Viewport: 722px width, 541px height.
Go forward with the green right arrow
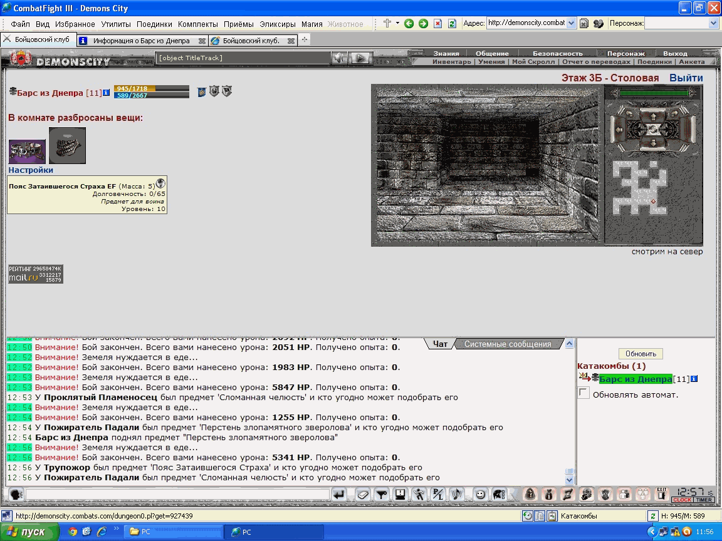(423, 23)
